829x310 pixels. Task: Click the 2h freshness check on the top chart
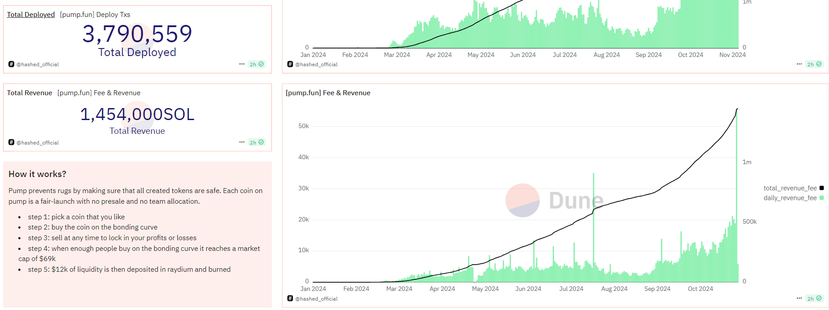[x=814, y=64]
